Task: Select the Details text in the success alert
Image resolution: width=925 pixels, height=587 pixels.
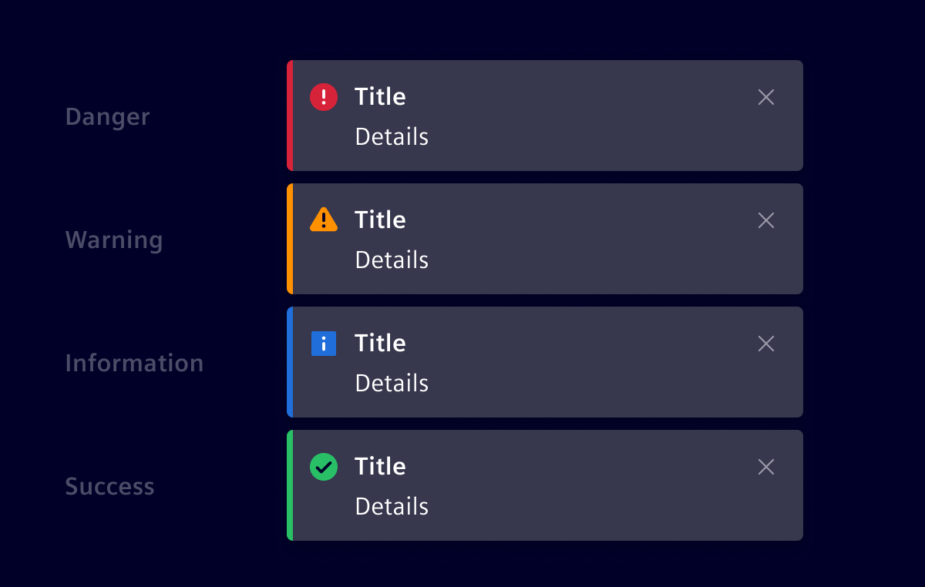Action: coord(392,507)
